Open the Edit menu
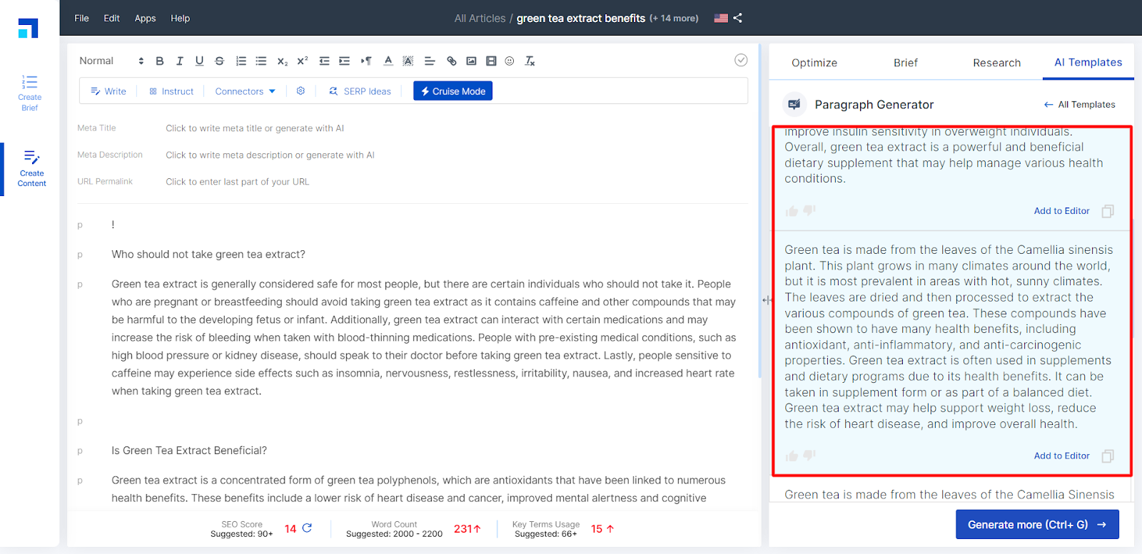1142x554 pixels. click(111, 18)
